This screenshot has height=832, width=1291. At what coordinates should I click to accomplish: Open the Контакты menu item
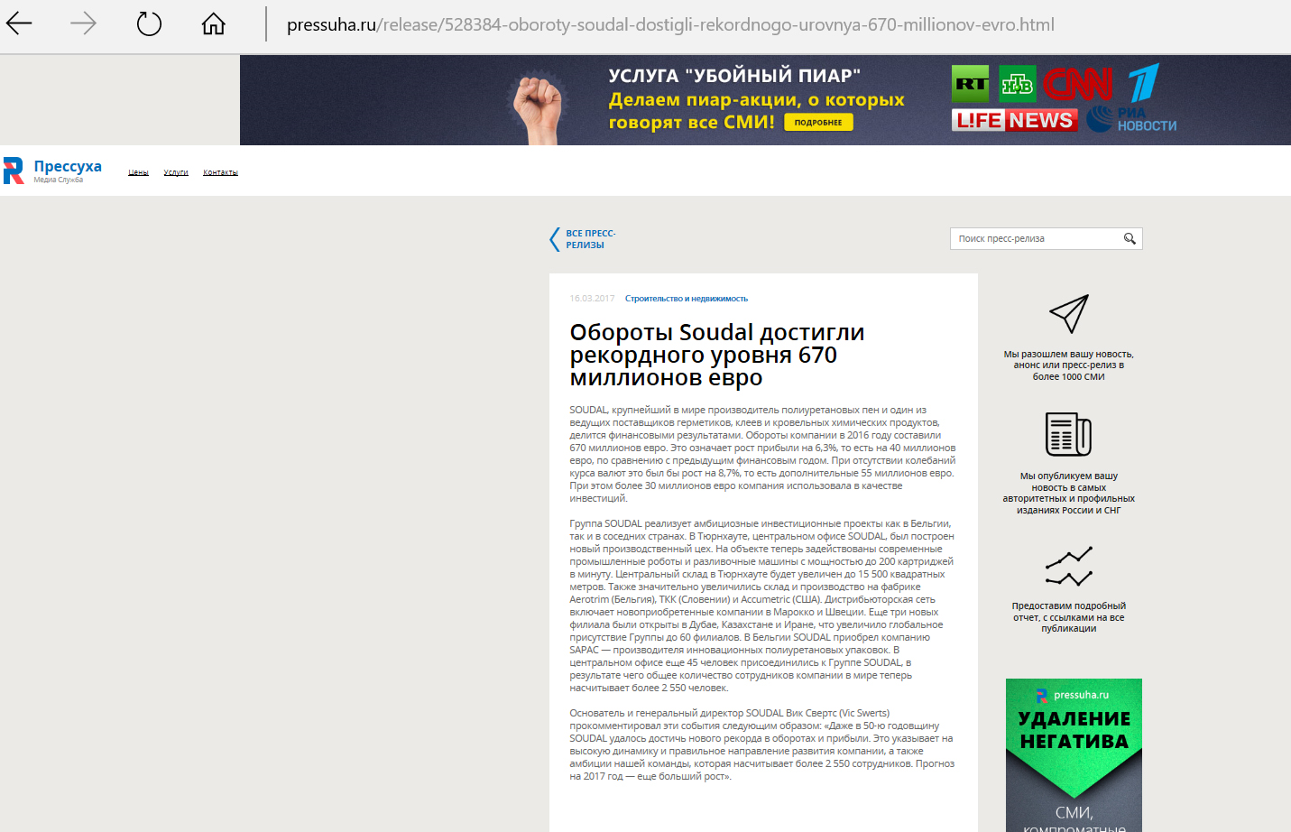tap(220, 172)
